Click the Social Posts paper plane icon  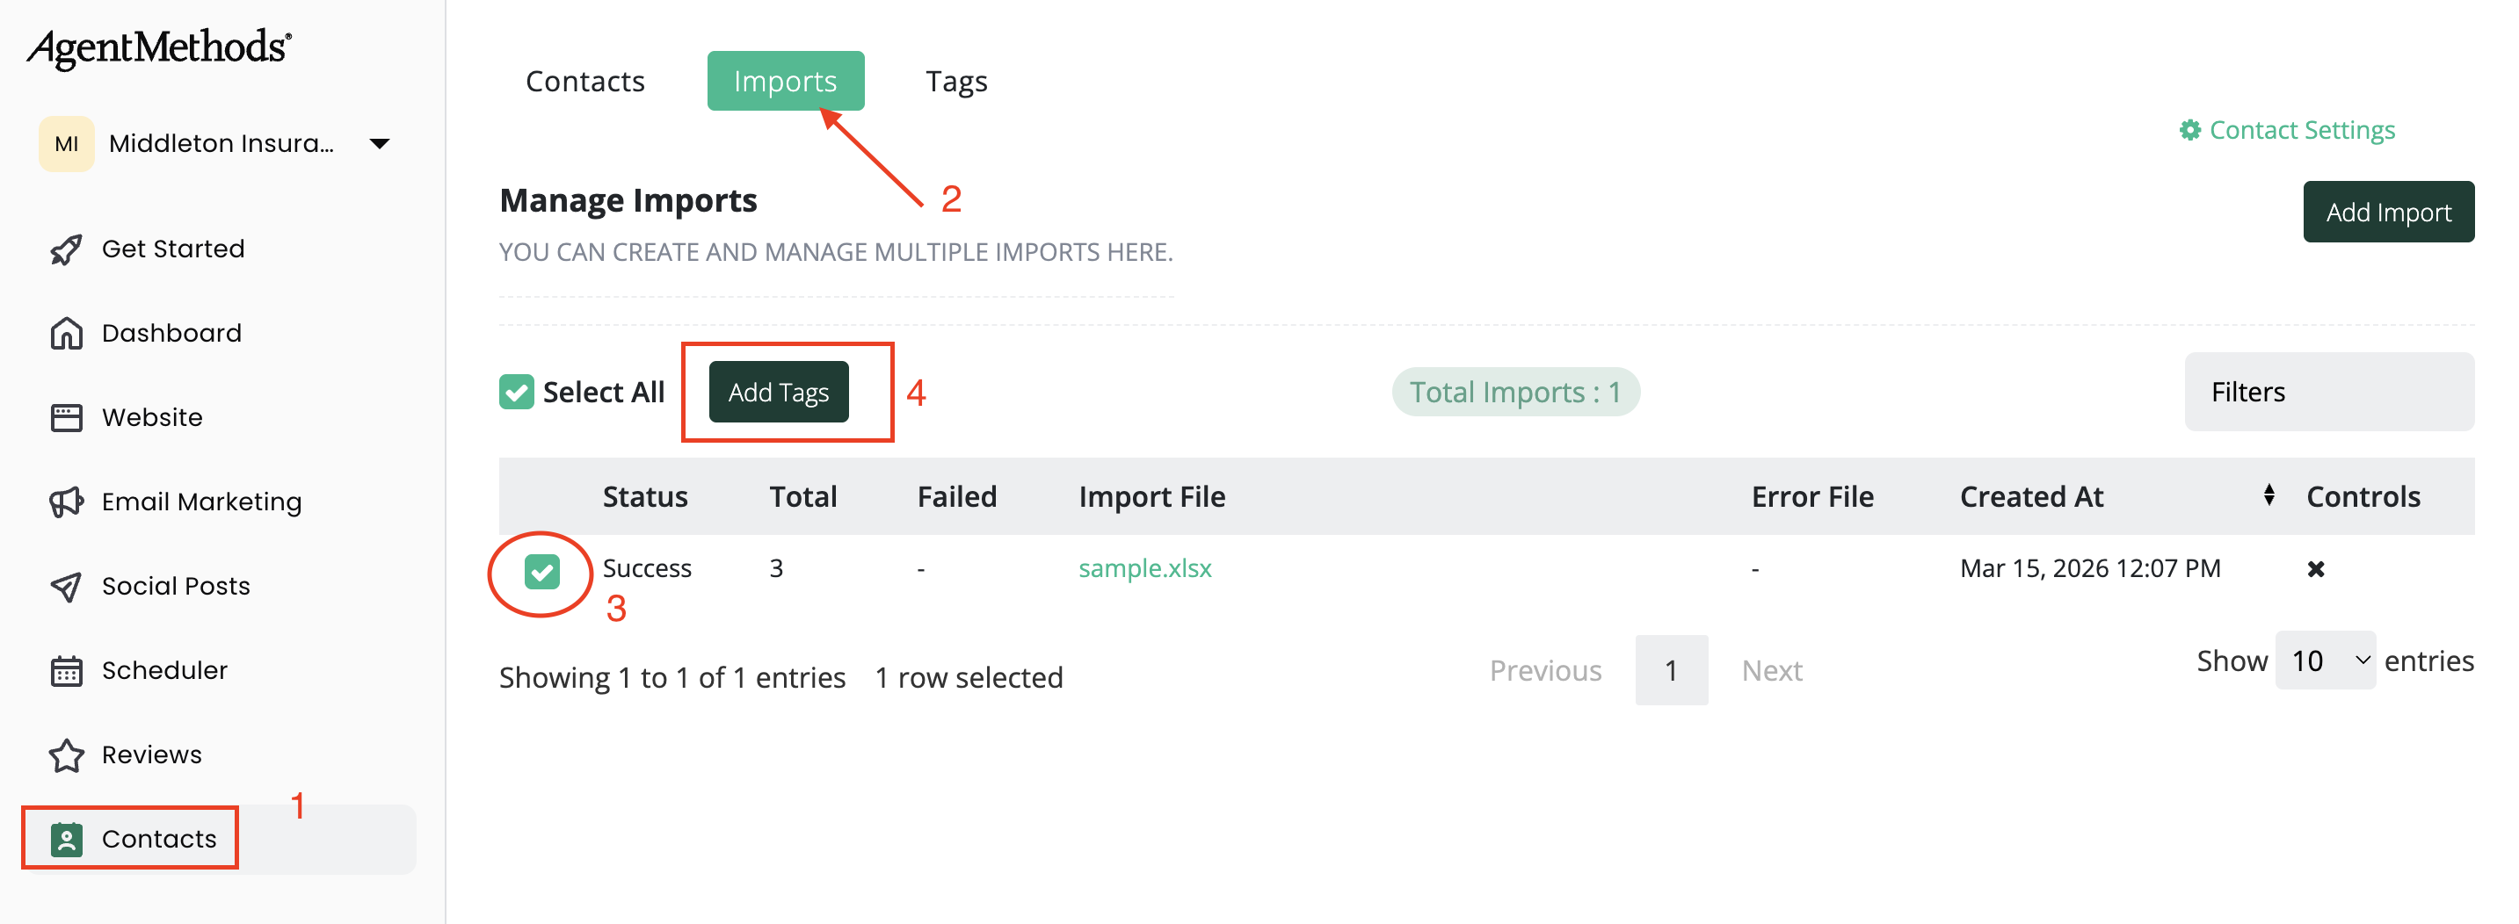click(x=66, y=587)
